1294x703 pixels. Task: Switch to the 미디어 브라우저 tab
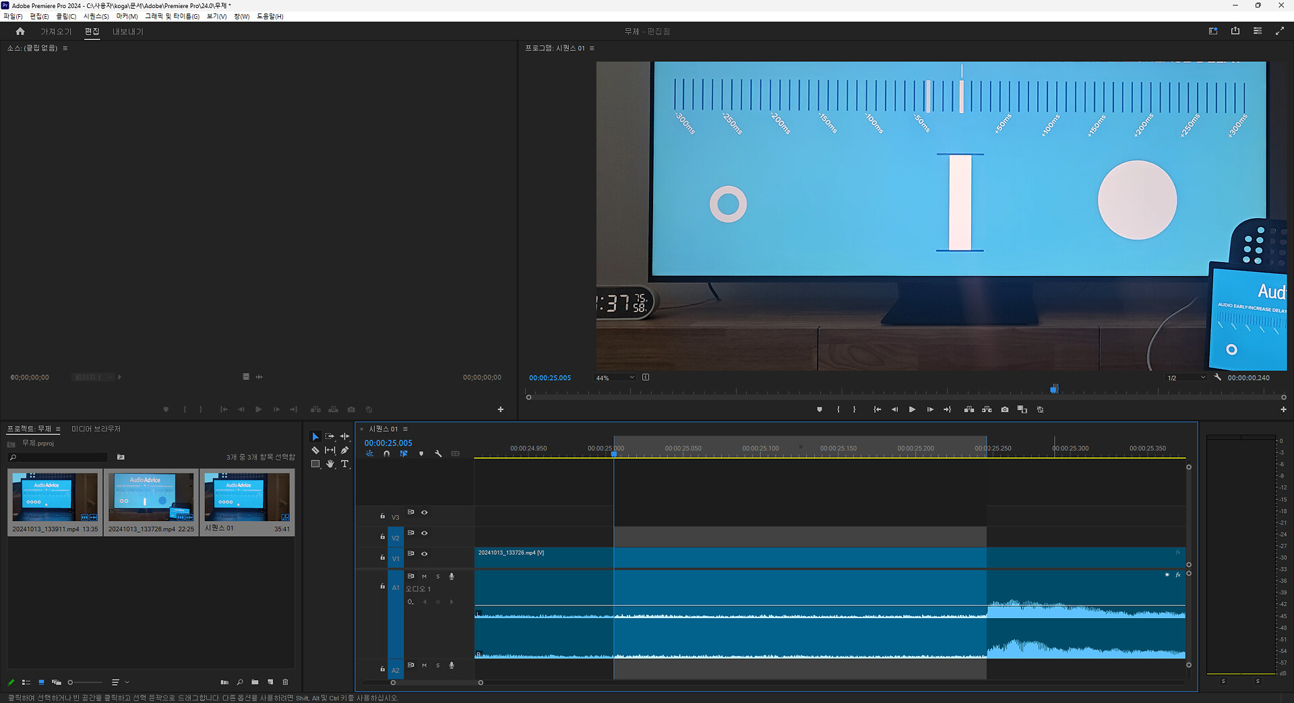[x=96, y=429]
